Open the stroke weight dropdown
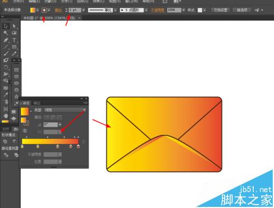 point(83,10)
